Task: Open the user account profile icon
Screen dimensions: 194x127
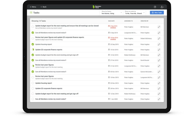Action: [162, 7]
